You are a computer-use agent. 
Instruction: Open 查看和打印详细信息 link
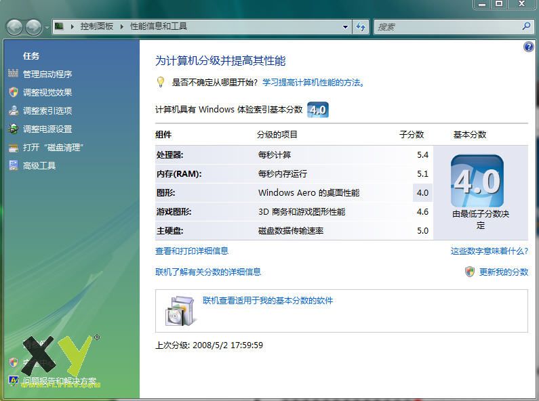click(192, 251)
